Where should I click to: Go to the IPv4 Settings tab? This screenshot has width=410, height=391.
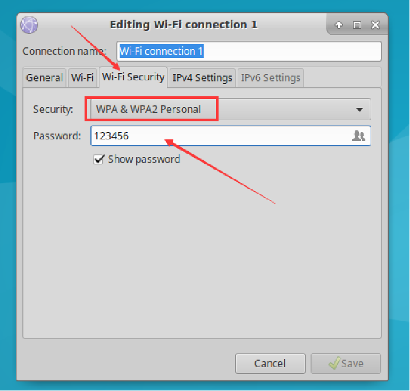pos(202,78)
